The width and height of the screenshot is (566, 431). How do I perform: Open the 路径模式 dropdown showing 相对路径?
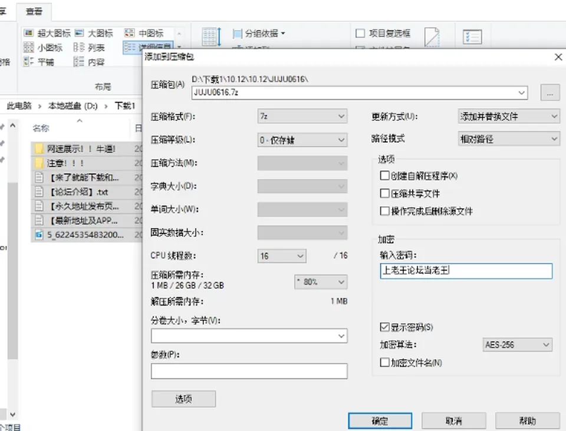(509, 139)
